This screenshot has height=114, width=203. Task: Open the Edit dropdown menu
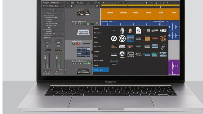click(73, 3)
